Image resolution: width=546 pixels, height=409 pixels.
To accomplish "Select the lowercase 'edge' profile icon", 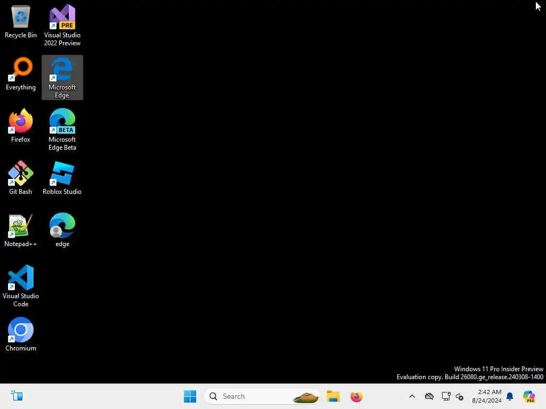I will tap(62, 231).
